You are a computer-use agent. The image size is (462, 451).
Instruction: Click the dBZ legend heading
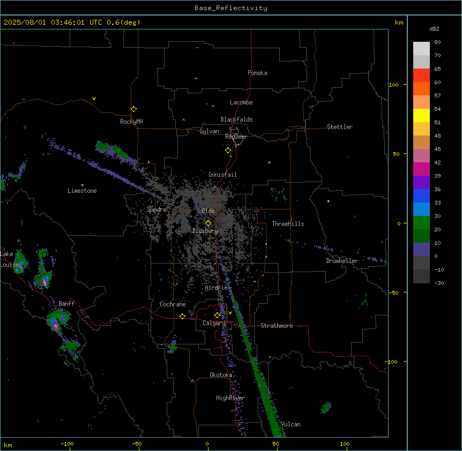point(434,29)
